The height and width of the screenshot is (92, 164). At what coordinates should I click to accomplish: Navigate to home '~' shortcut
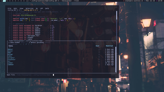tap(31, 44)
